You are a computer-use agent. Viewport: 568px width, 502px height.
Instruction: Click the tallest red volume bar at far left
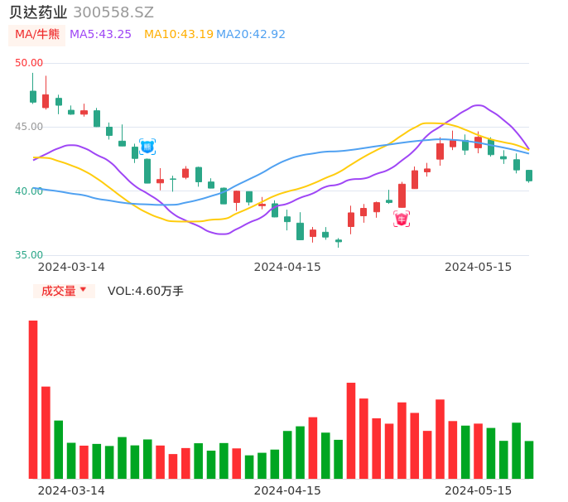click(33, 399)
